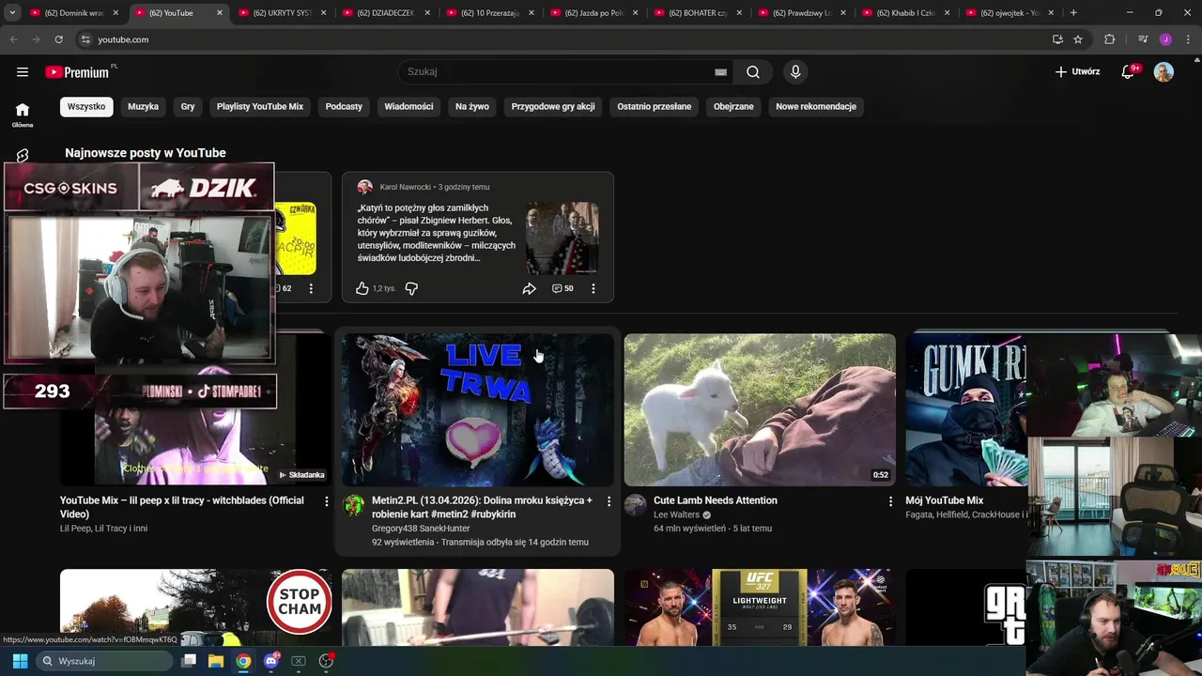Open more options on post with 62 comments

pyautogui.click(x=311, y=288)
